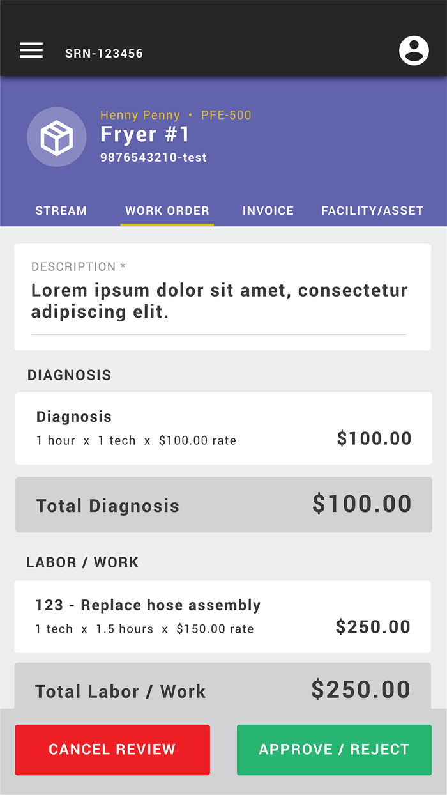Open the Diagnosis line item card
The width and height of the screenshot is (447, 795).
223,428
